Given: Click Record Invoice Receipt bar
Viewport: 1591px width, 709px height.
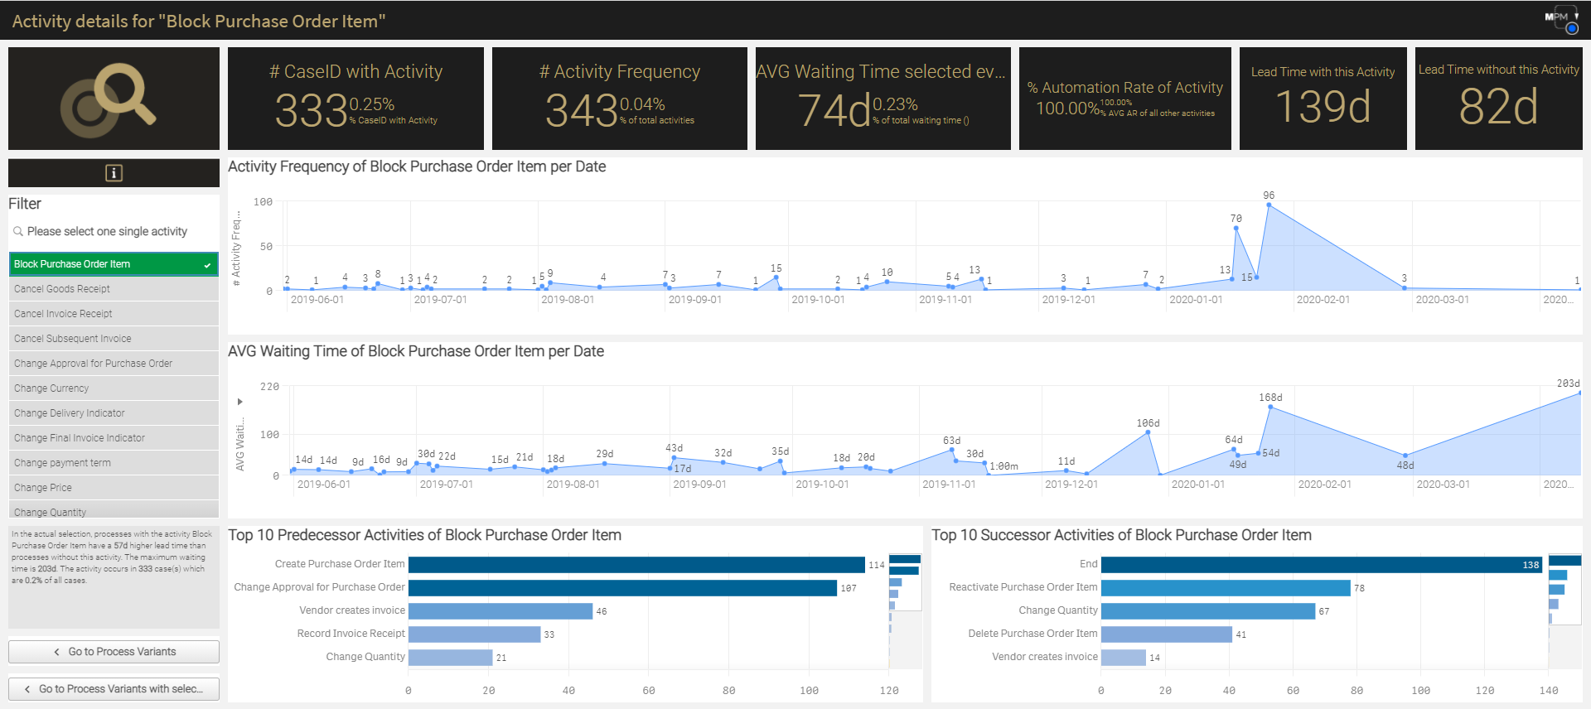Looking at the screenshot, I should [x=474, y=634].
